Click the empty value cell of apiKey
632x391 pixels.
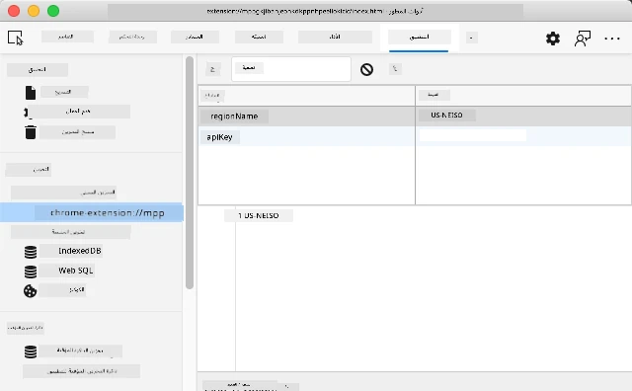click(523, 136)
